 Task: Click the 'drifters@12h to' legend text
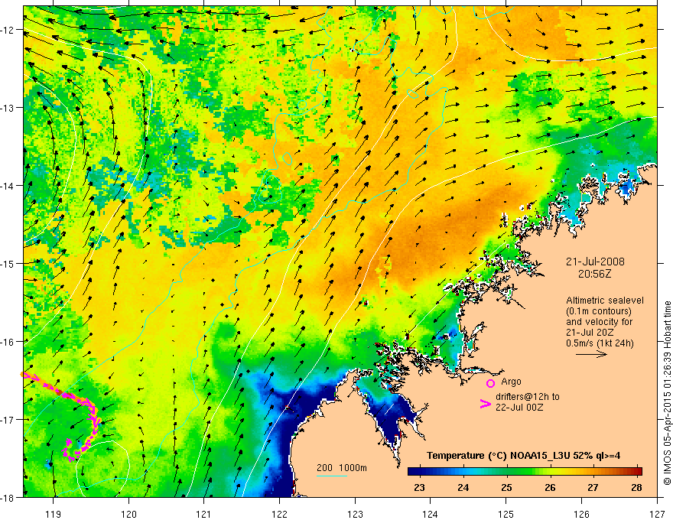528,397
